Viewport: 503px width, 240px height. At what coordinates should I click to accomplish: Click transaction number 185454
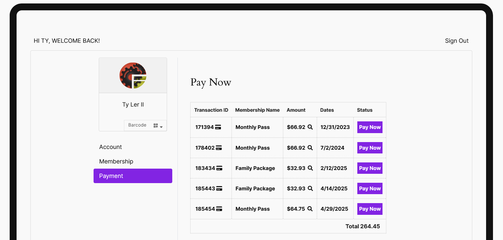pos(205,209)
